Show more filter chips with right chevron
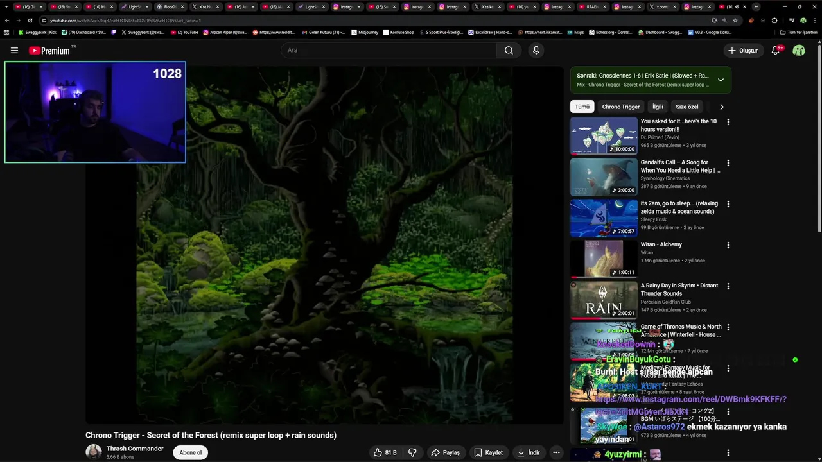822x462 pixels. click(721, 107)
